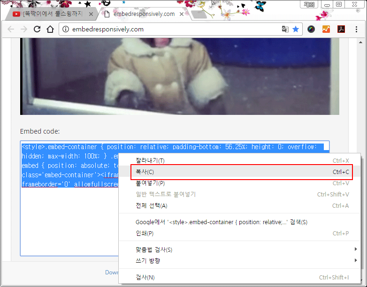
Task: Choose 전체 선택(A) select all
Action: [240, 205]
